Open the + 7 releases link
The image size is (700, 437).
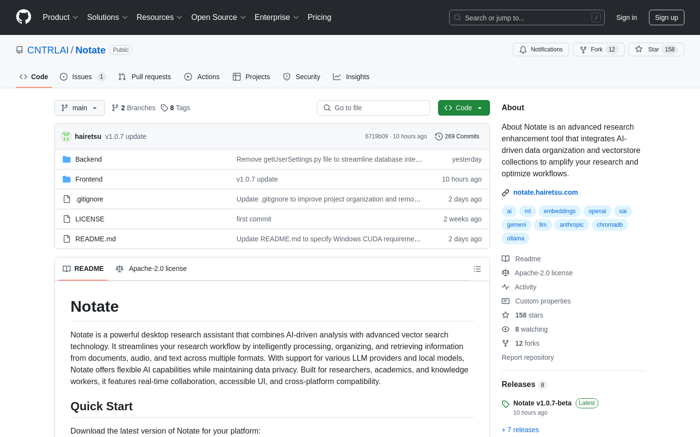coord(520,430)
